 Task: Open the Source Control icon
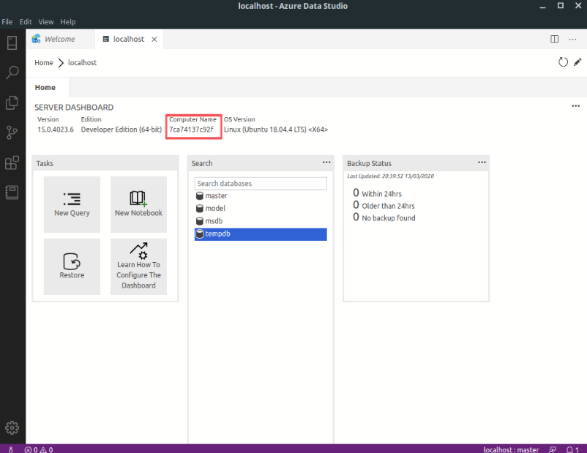pos(12,132)
